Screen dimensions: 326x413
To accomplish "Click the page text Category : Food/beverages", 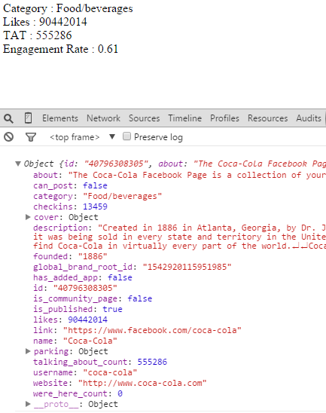I will tap(68, 8).
